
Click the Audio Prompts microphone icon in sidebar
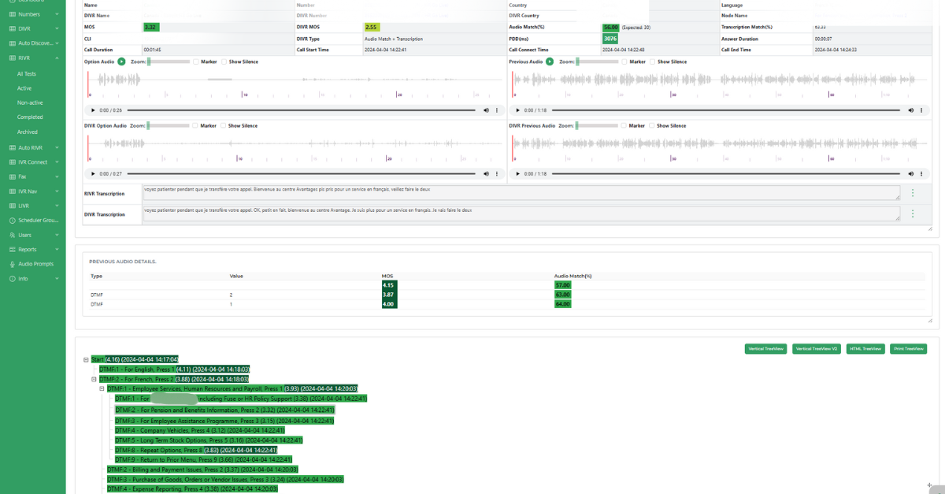click(x=12, y=264)
